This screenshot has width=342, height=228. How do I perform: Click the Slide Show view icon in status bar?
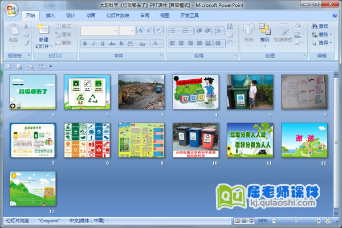tap(251, 221)
